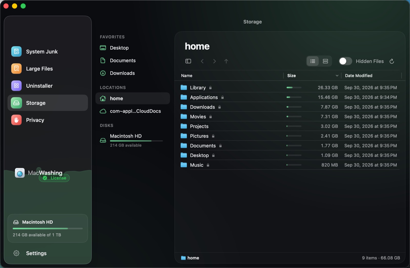Select the Downloads folder row
410x268 pixels.
[290, 107]
